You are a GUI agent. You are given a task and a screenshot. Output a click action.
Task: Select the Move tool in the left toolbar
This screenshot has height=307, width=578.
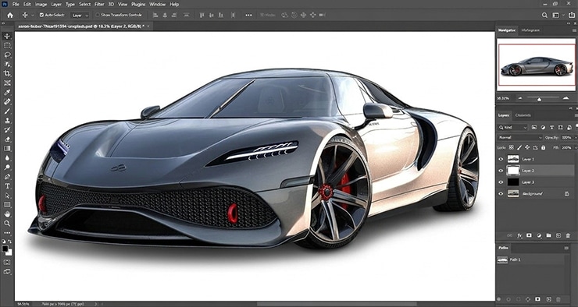7,36
